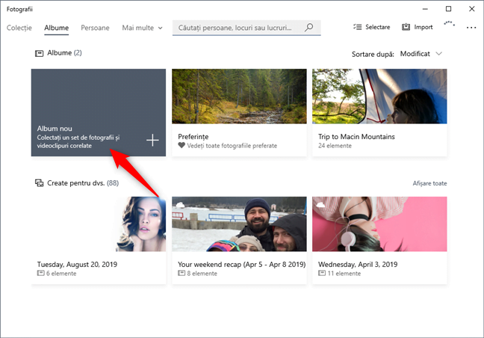
Task: Click the Create pentru dvs. (88) heading
Action: click(x=83, y=183)
